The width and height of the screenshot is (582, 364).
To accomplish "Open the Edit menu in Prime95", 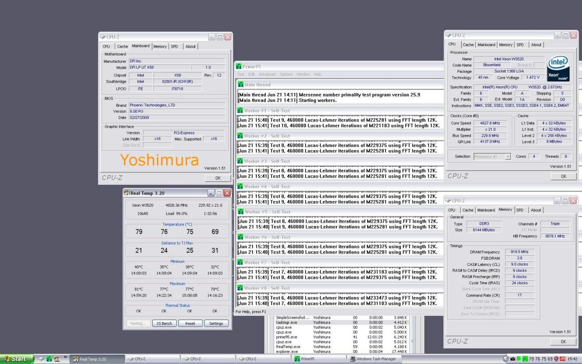I will 251,74.
